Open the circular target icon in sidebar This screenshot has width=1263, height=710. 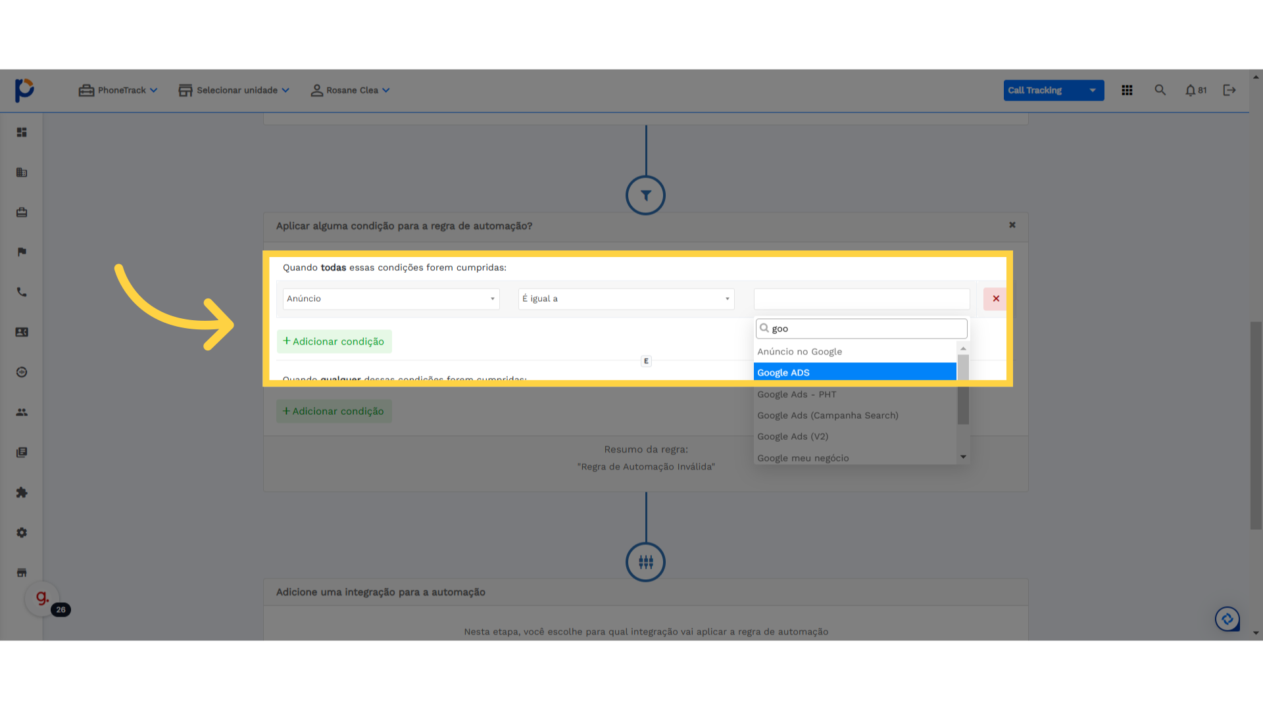coord(22,372)
